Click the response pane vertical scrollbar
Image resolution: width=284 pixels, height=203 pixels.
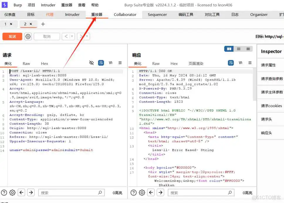point(255,84)
